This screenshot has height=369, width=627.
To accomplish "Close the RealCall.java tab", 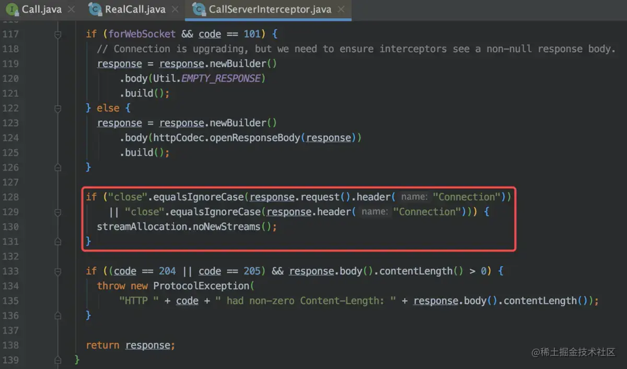I will coord(176,9).
